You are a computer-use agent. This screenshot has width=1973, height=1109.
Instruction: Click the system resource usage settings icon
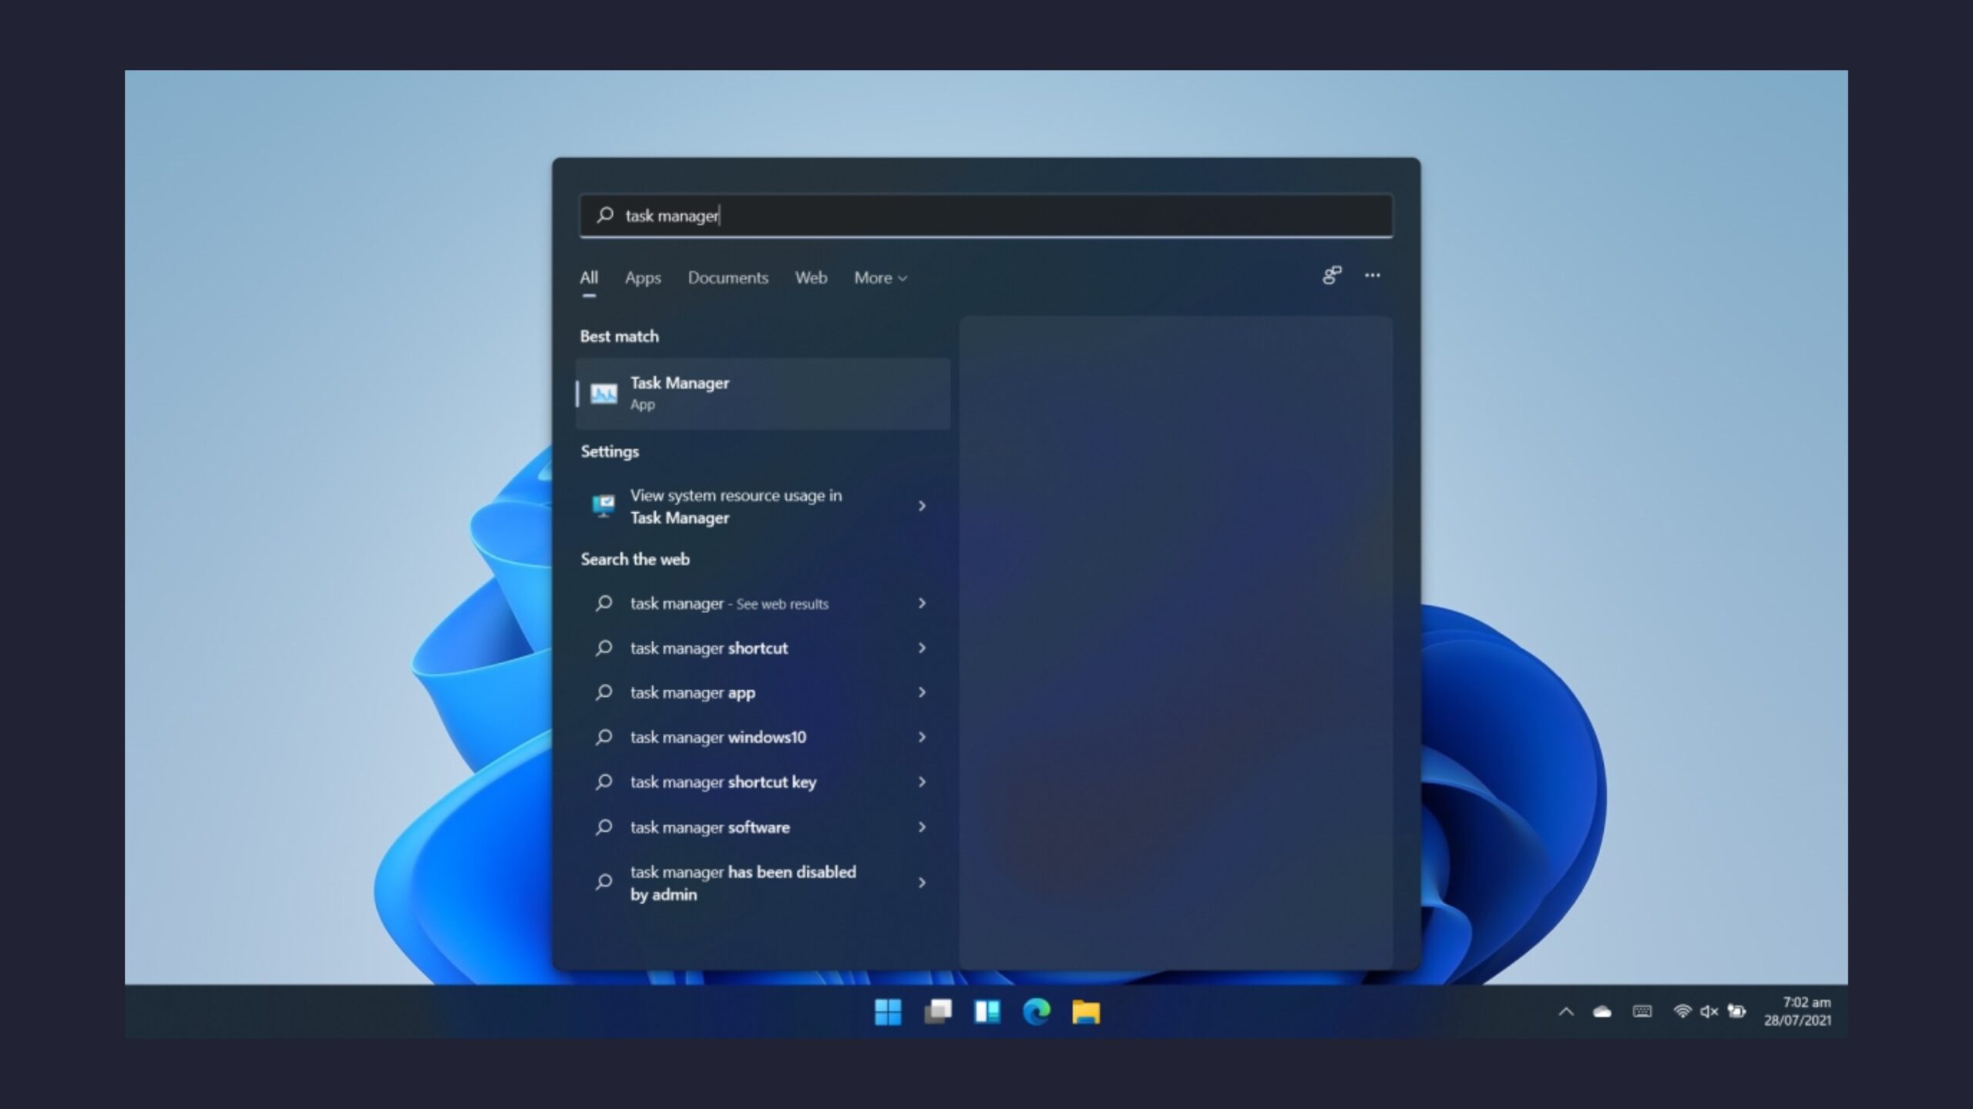pyautogui.click(x=603, y=506)
